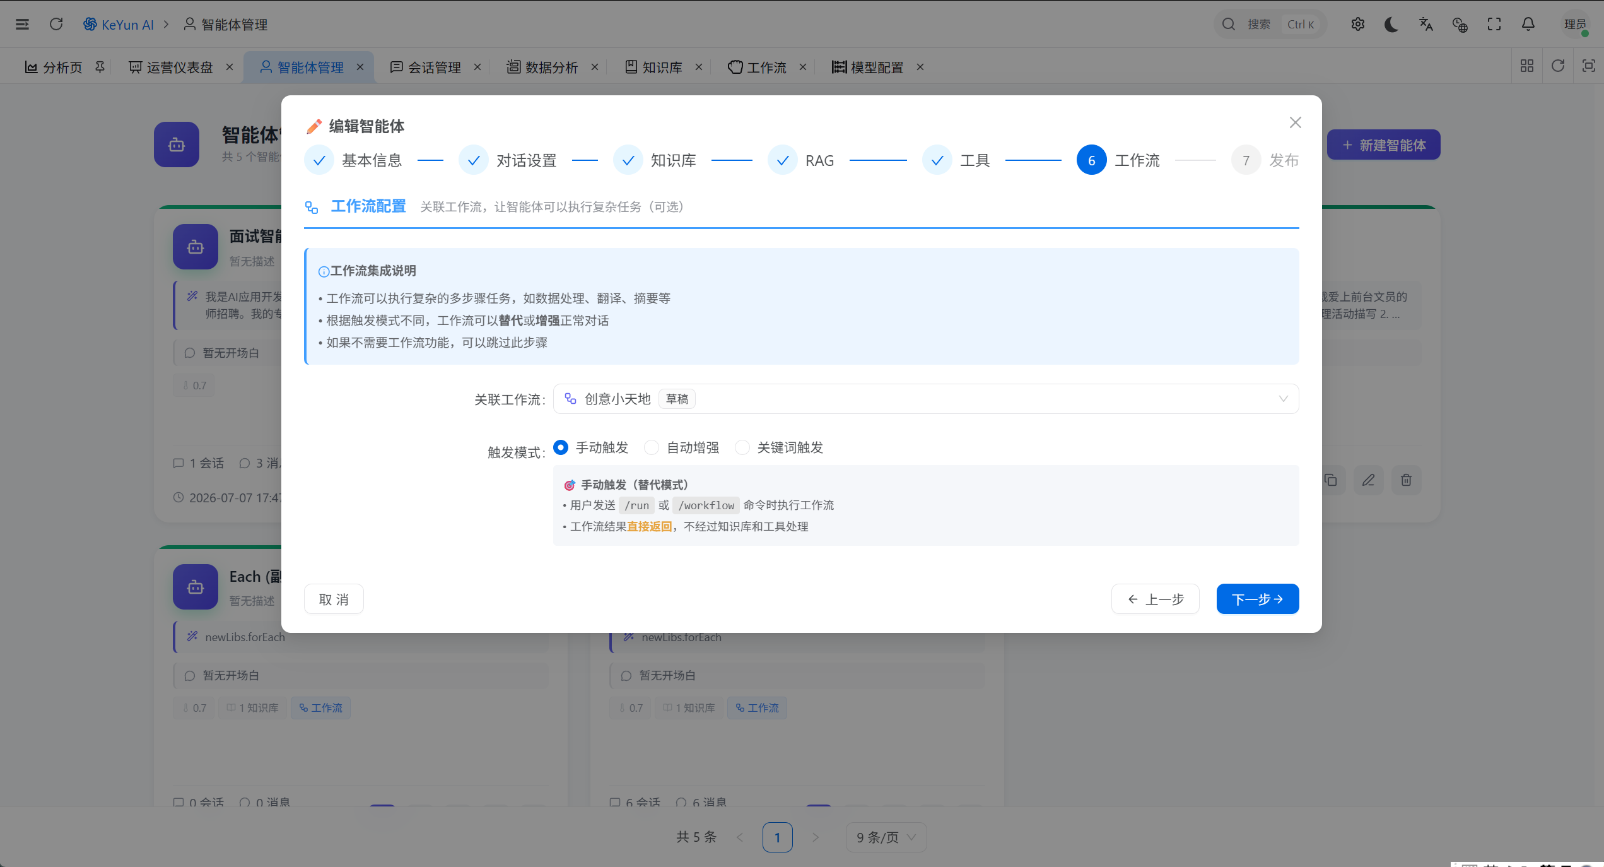Click pagination page 1
The width and height of the screenshot is (1604, 867).
777,837
